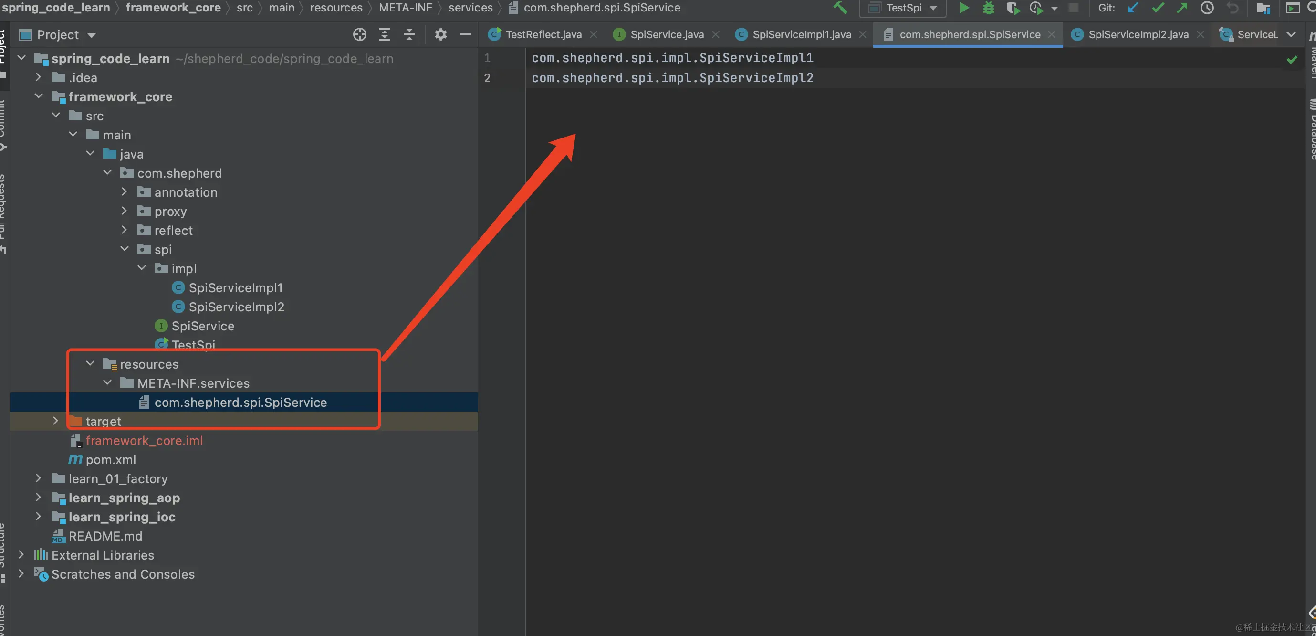Expand Scratches and Consoles node
This screenshot has height=636, width=1316.
point(21,573)
